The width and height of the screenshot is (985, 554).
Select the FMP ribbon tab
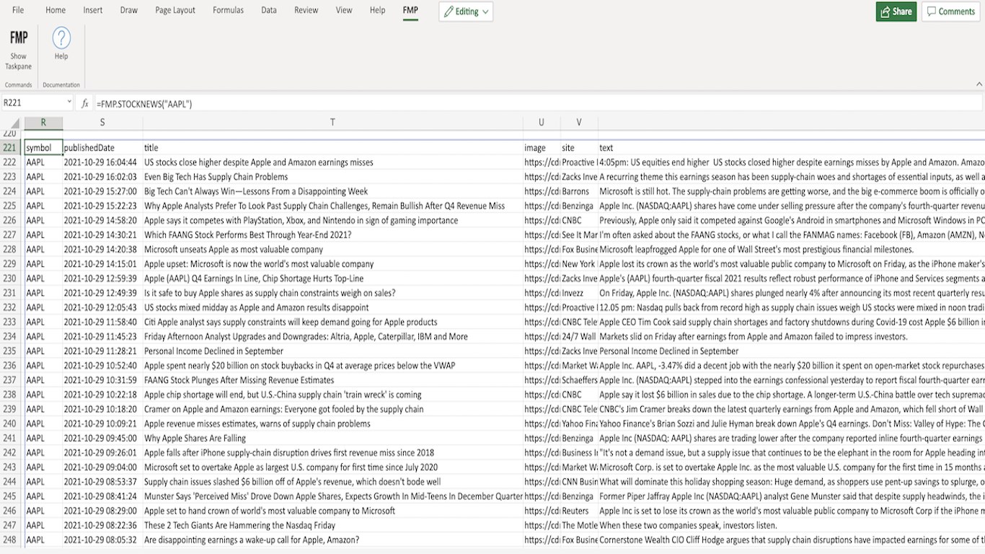[410, 11]
